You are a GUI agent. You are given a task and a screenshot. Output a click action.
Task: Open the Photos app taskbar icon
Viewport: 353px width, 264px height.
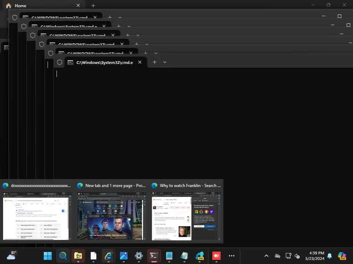[124, 256]
